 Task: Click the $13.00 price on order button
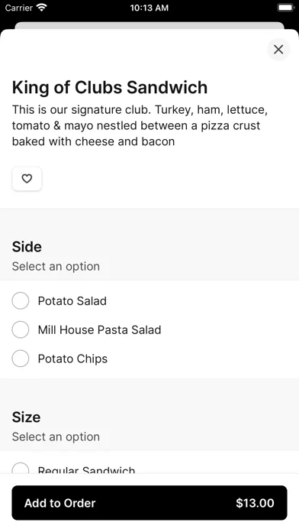point(255,503)
